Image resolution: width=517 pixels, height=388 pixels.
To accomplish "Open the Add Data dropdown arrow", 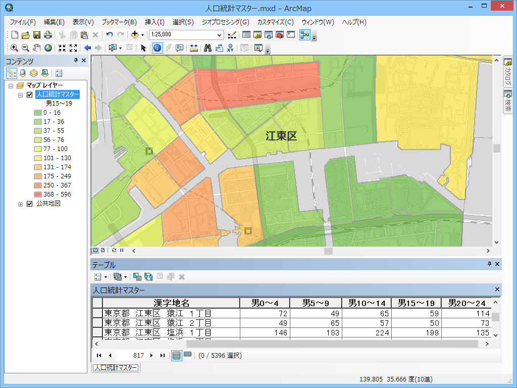I will click(x=142, y=35).
